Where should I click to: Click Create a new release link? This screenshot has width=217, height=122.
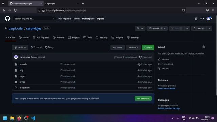(x=166, y=89)
